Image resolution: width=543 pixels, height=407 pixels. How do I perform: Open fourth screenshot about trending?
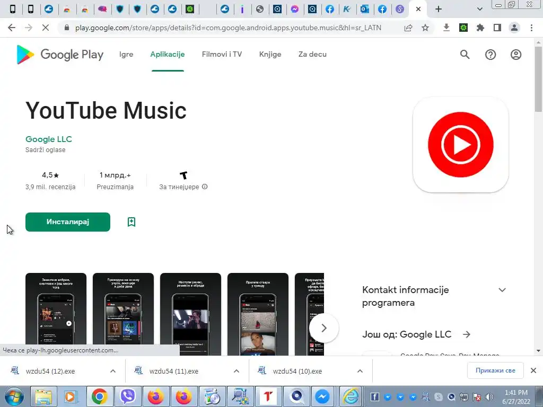click(258, 314)
